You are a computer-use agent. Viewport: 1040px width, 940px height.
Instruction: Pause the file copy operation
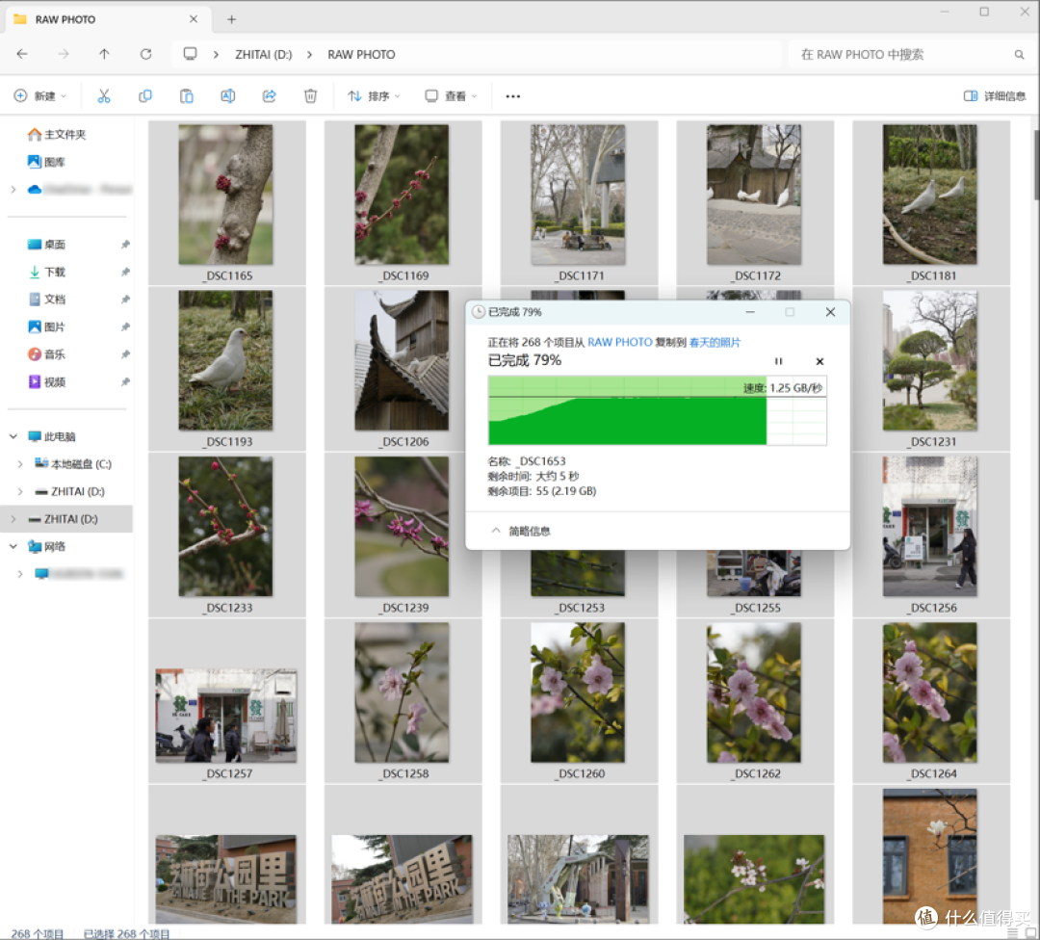pyautogui.click(x=779, y=361)
